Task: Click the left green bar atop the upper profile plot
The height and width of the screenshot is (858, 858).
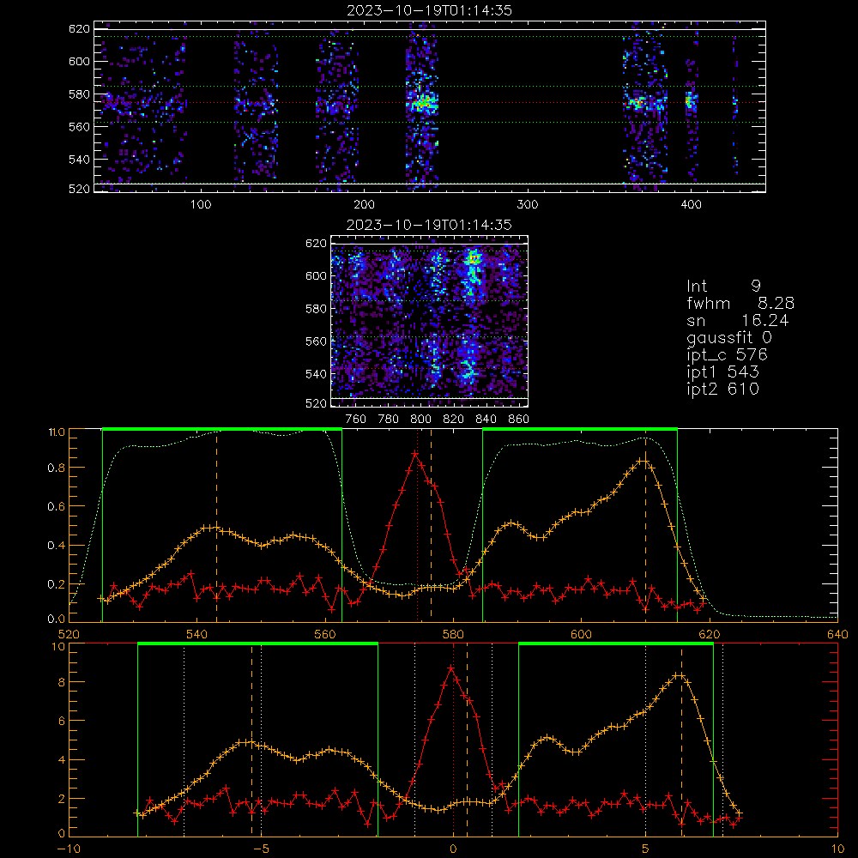Action: pos(222,429)
